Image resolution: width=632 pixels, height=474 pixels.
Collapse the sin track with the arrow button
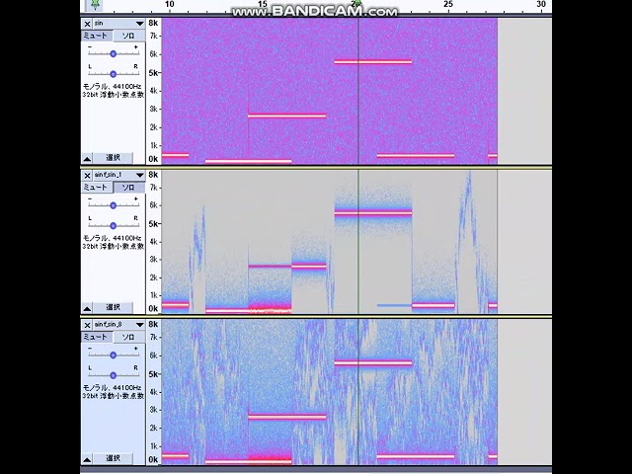click(x=87, y=158)
